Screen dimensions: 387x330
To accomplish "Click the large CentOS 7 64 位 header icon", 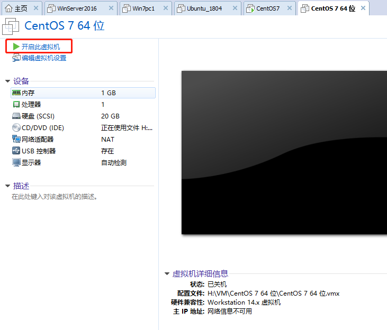I will point(11,26).
